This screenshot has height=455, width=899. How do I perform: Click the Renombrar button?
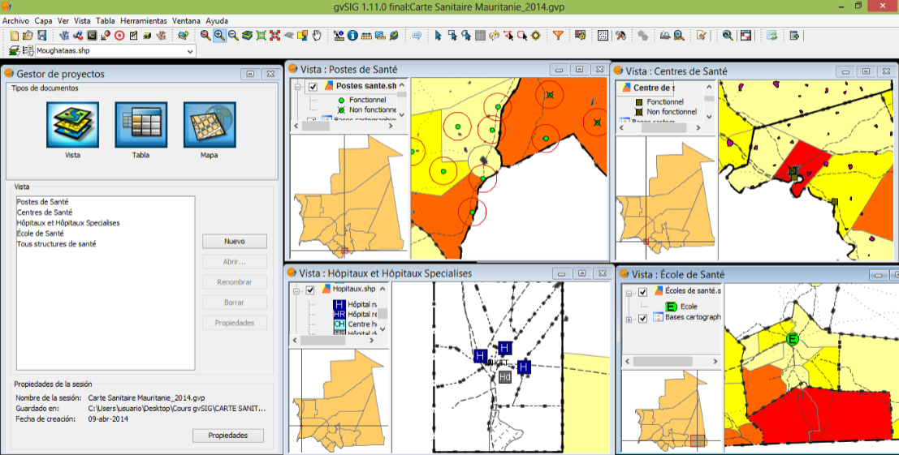tap(235, 282)
